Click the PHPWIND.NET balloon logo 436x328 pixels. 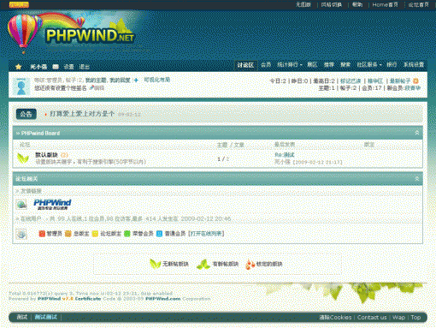71,32
